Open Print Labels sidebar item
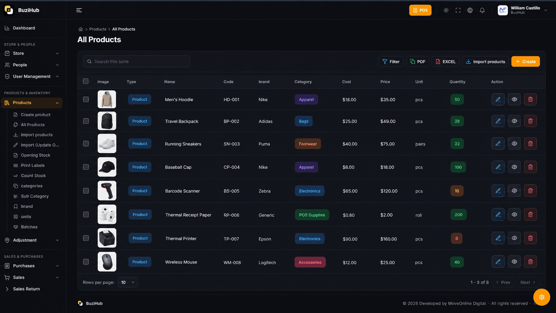Screen dimensions: 556x313 (x=33, y=166)
